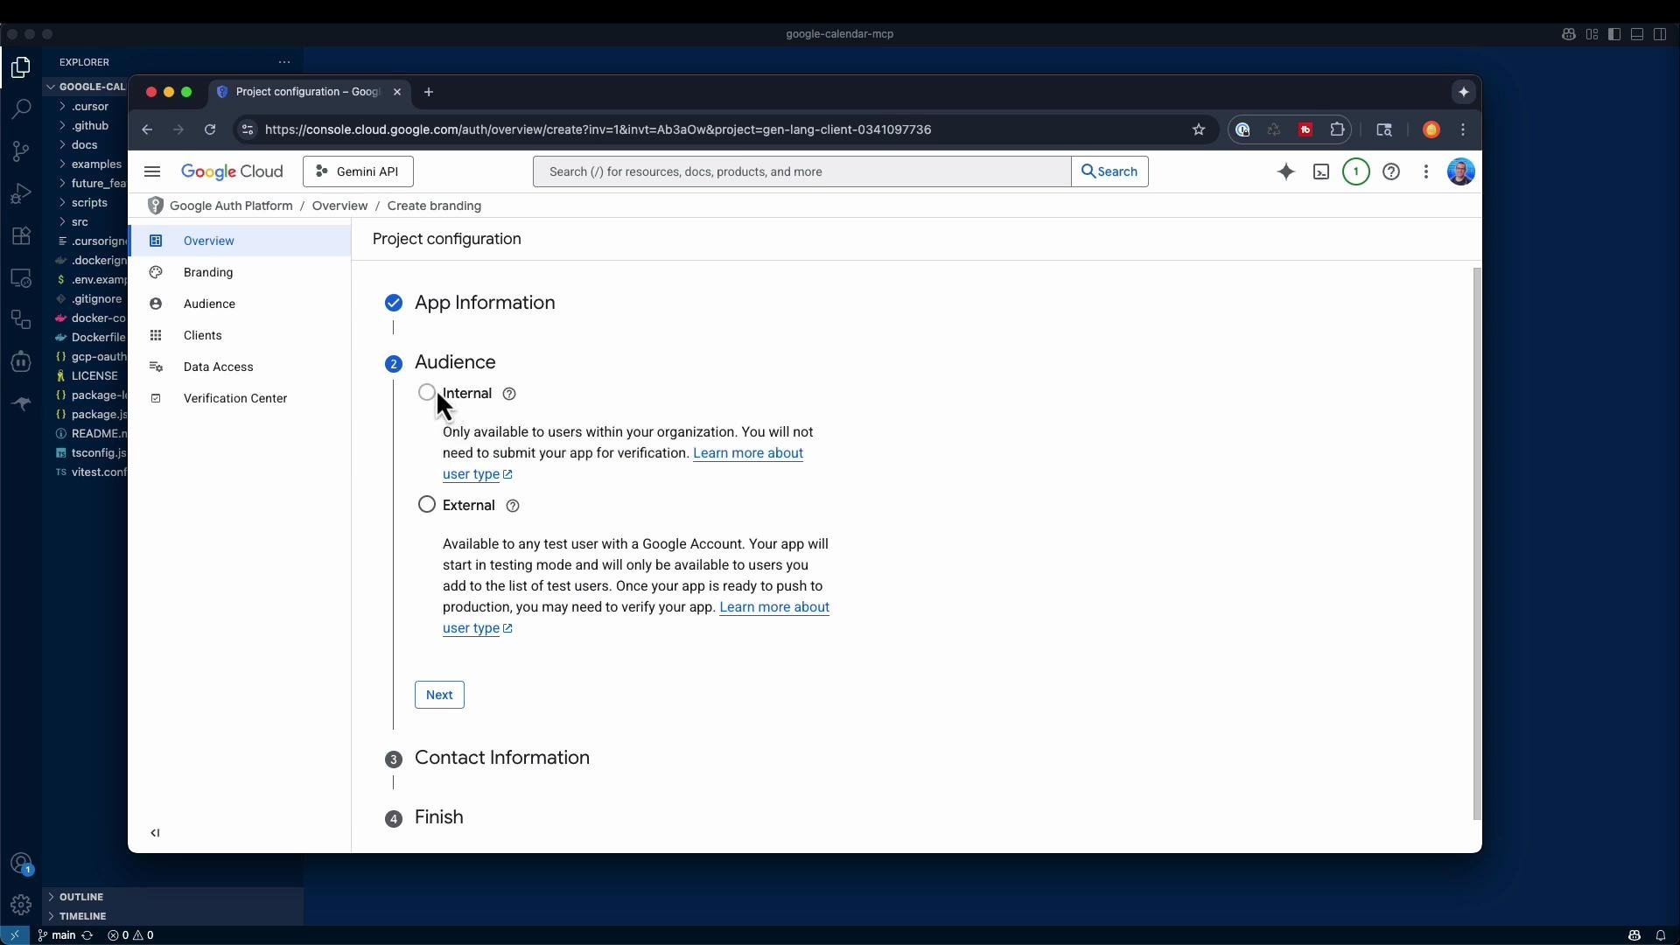The width and height of the screenshot is (1680, 945).
Task: Toggle the VS Code panel layout icon
Action: (x=1637, y=34)
